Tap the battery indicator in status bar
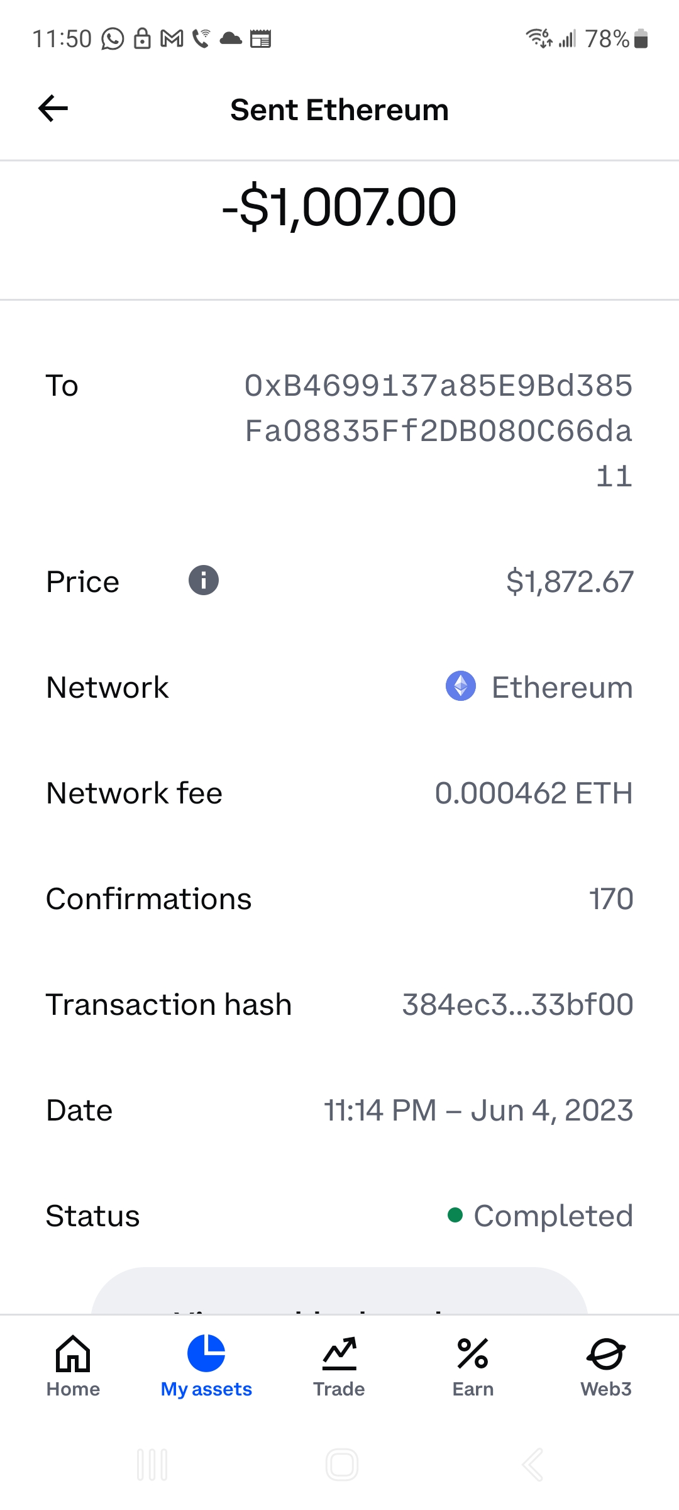Image resolution: width=679 pixels, height=1510 pixels. 641,39
